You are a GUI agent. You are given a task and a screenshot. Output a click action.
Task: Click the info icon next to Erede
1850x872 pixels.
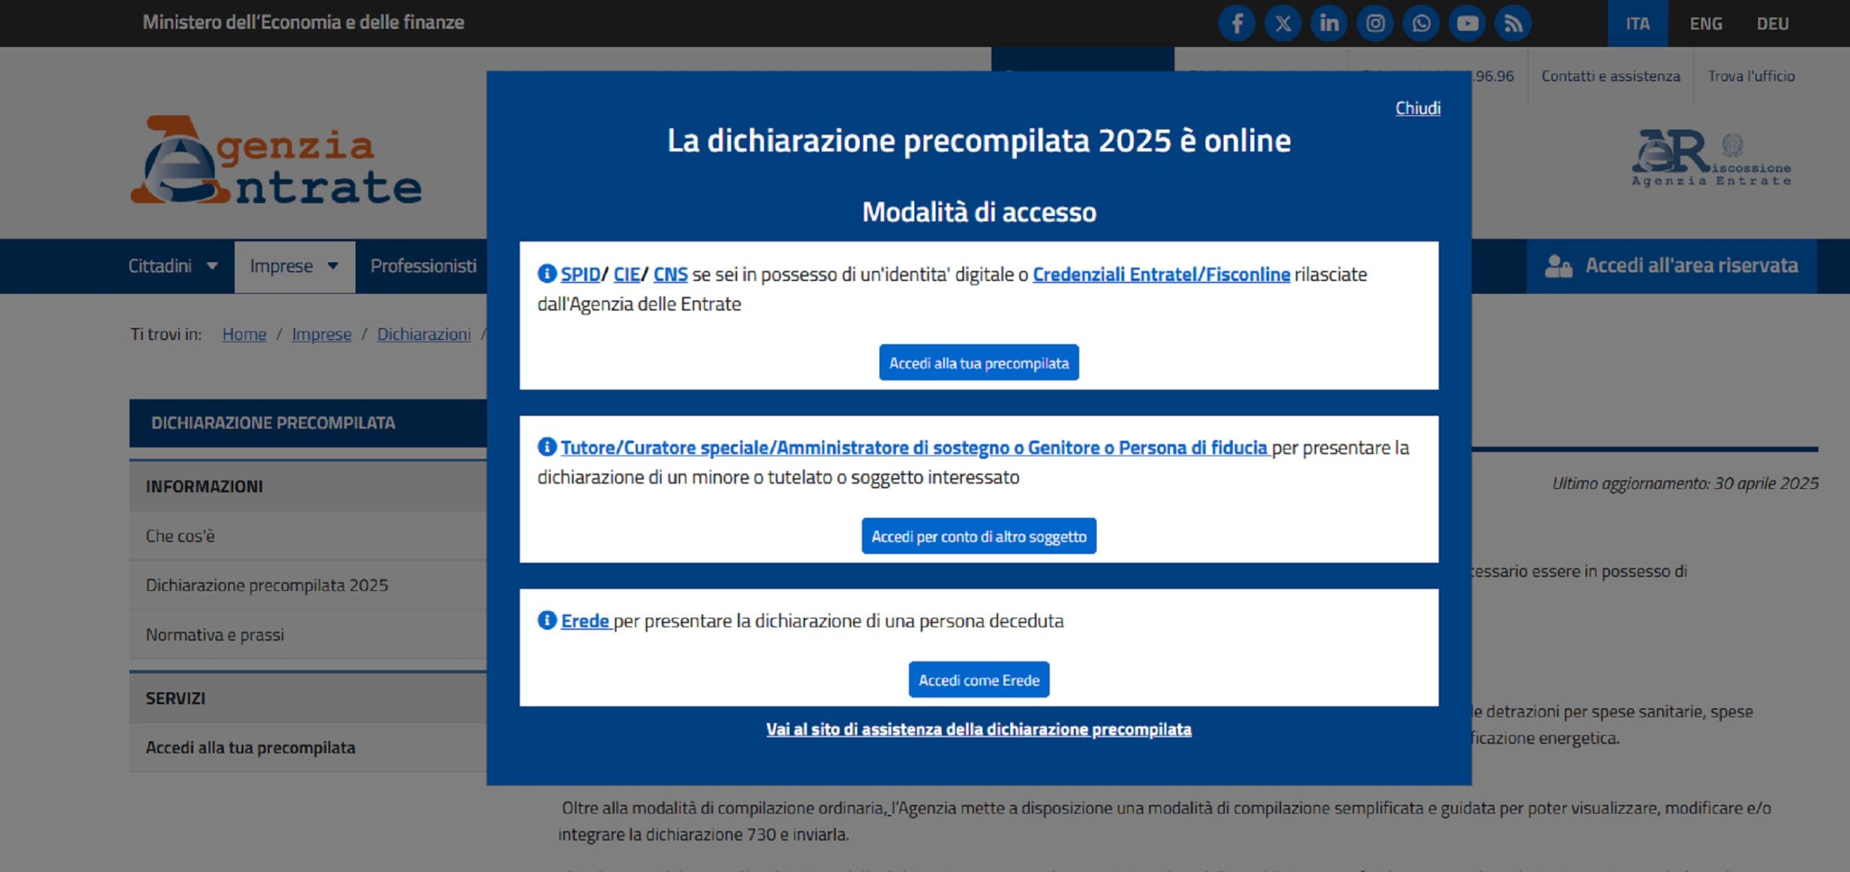[x=547, y=621]
